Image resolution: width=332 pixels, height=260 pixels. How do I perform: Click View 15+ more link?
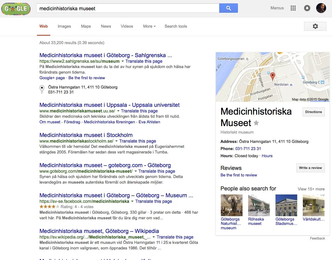coord(311,189)
